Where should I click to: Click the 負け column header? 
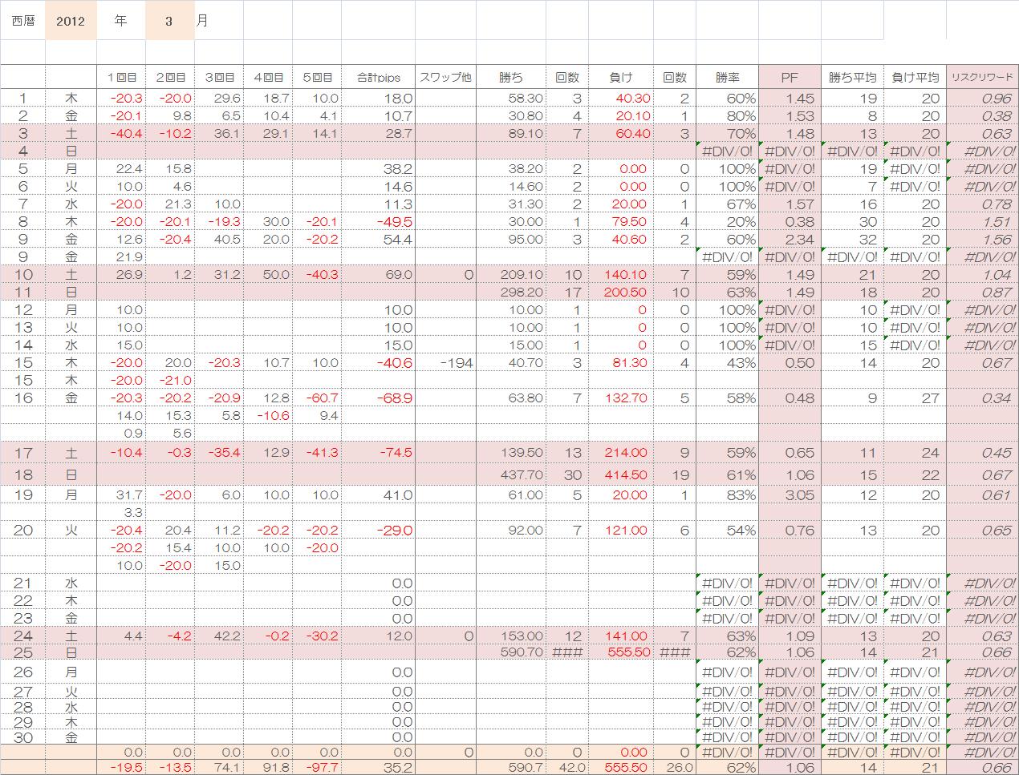[621, 77]
